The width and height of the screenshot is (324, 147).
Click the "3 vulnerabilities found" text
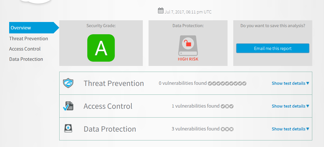pos(195,129)
